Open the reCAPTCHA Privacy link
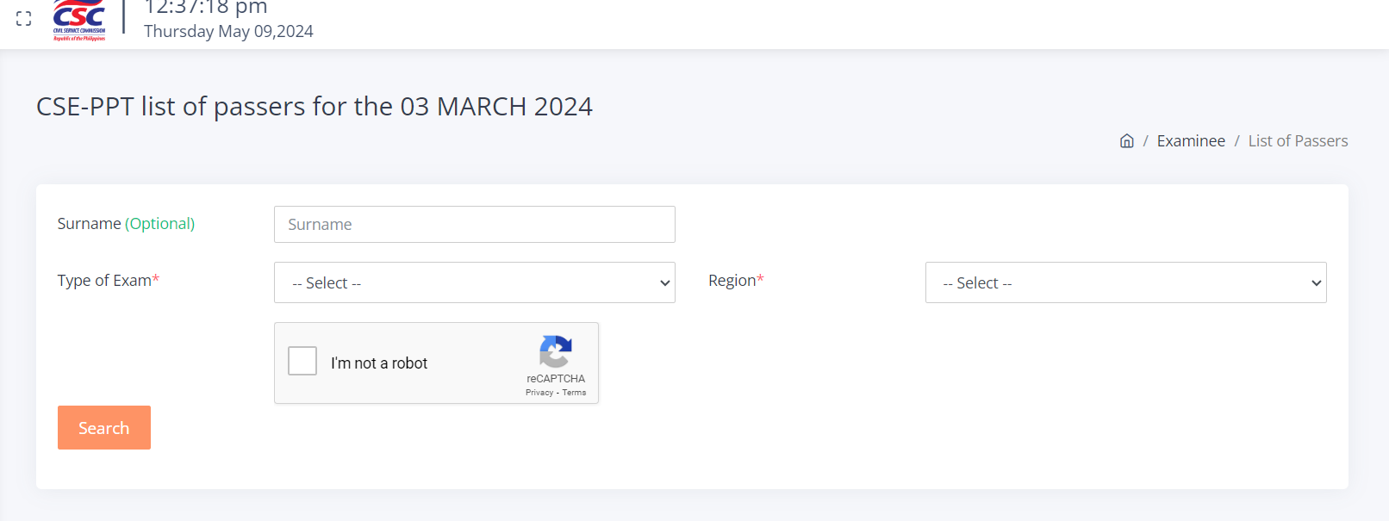Viewport: 1389px width, 521px height. click(x=539, y=393)
